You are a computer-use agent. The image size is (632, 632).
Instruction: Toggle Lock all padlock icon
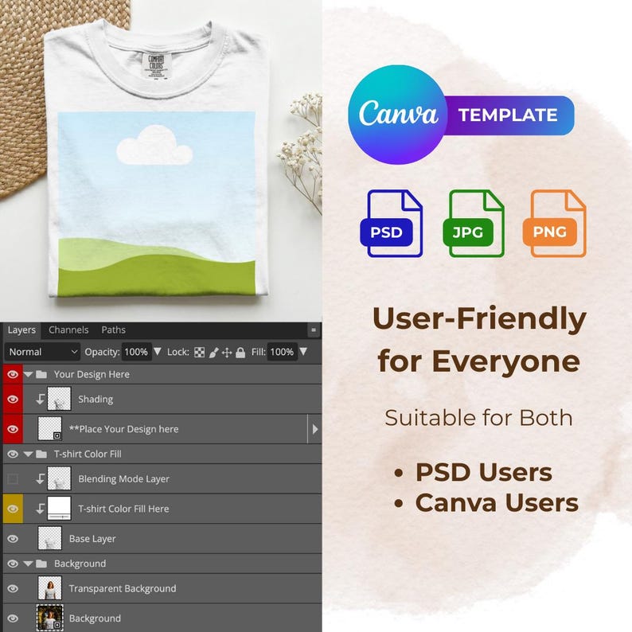click(240, 353)
